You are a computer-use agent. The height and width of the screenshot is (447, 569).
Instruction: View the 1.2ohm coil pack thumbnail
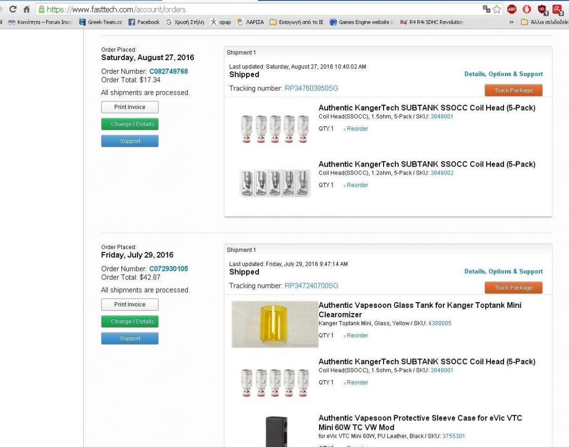point(275,183)
